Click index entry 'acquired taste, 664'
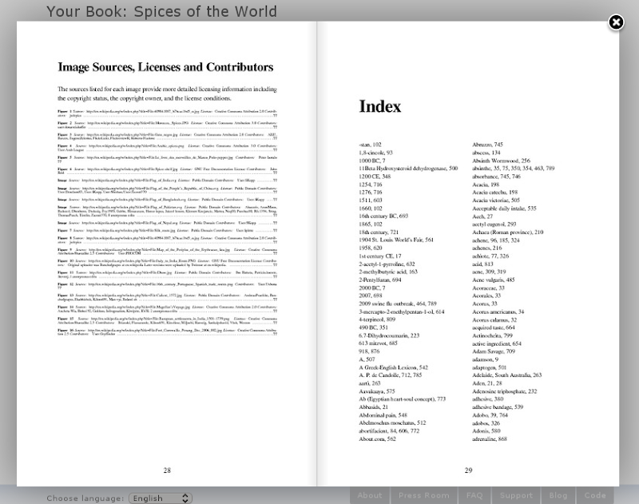This screenshot has height=504, width=639. [x=494, y=327]
